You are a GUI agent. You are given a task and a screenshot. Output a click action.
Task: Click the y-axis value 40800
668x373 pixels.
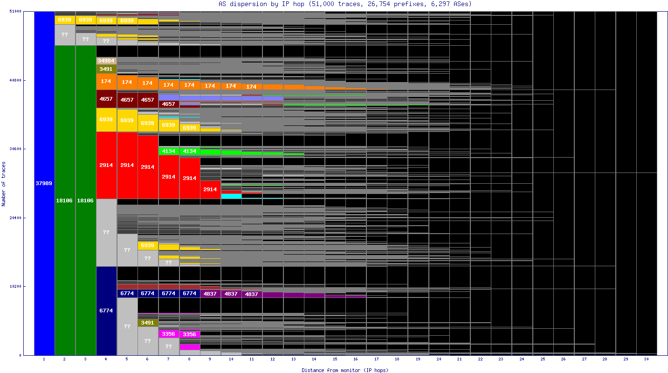[x=15, y=80]
